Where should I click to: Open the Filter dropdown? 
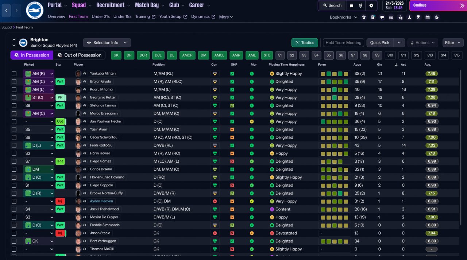(x=452, y=43)
